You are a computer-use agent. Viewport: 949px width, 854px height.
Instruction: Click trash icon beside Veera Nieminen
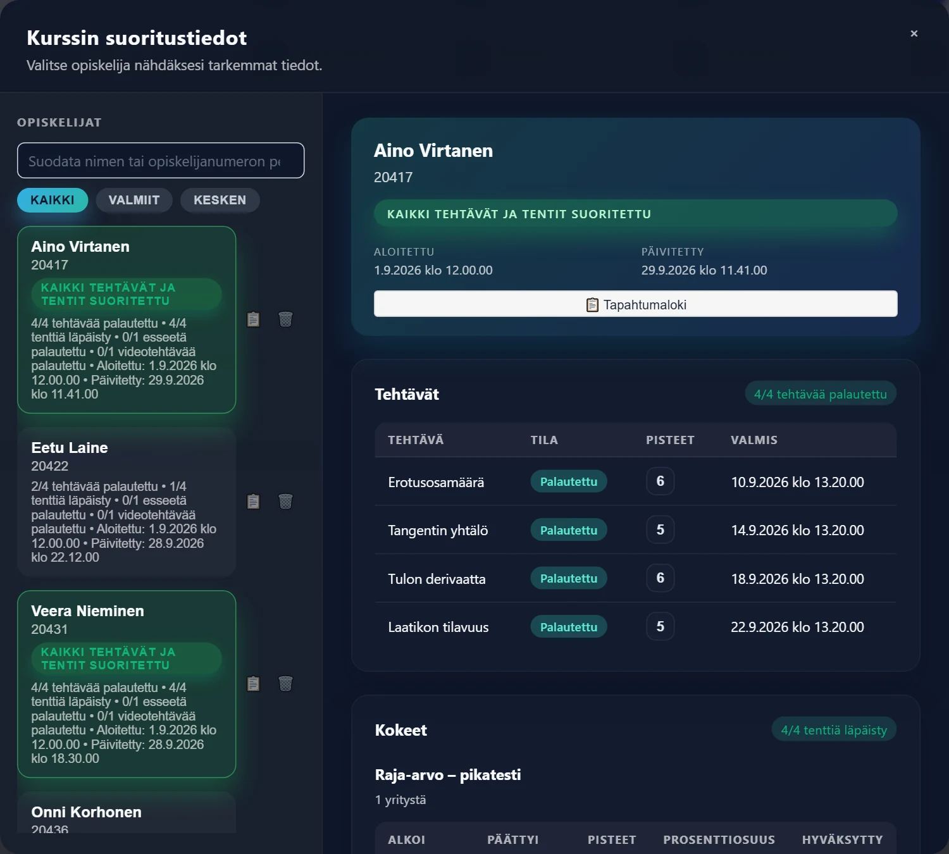285,684
